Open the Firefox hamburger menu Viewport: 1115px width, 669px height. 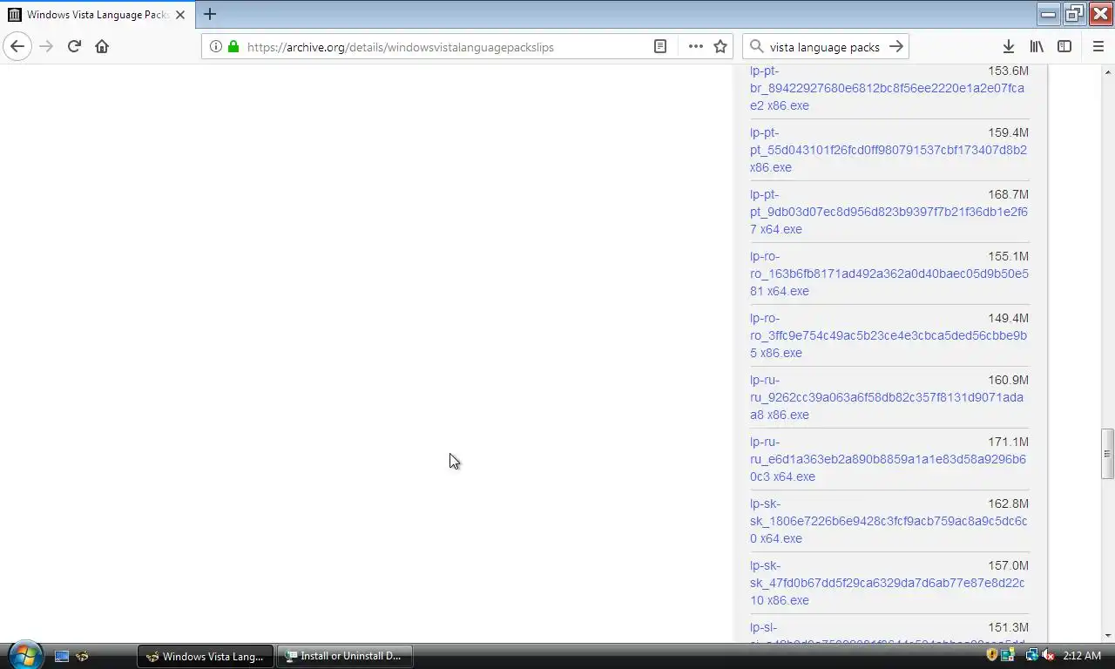click(1098, 46)
